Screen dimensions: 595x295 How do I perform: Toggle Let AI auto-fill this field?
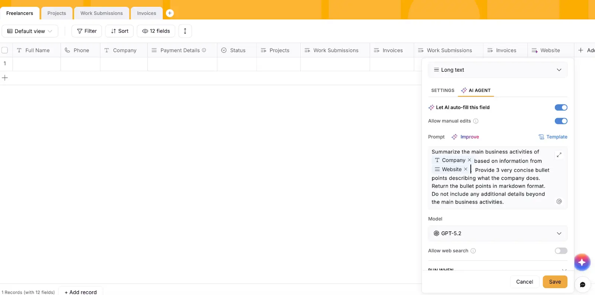[x=561, y=107]
